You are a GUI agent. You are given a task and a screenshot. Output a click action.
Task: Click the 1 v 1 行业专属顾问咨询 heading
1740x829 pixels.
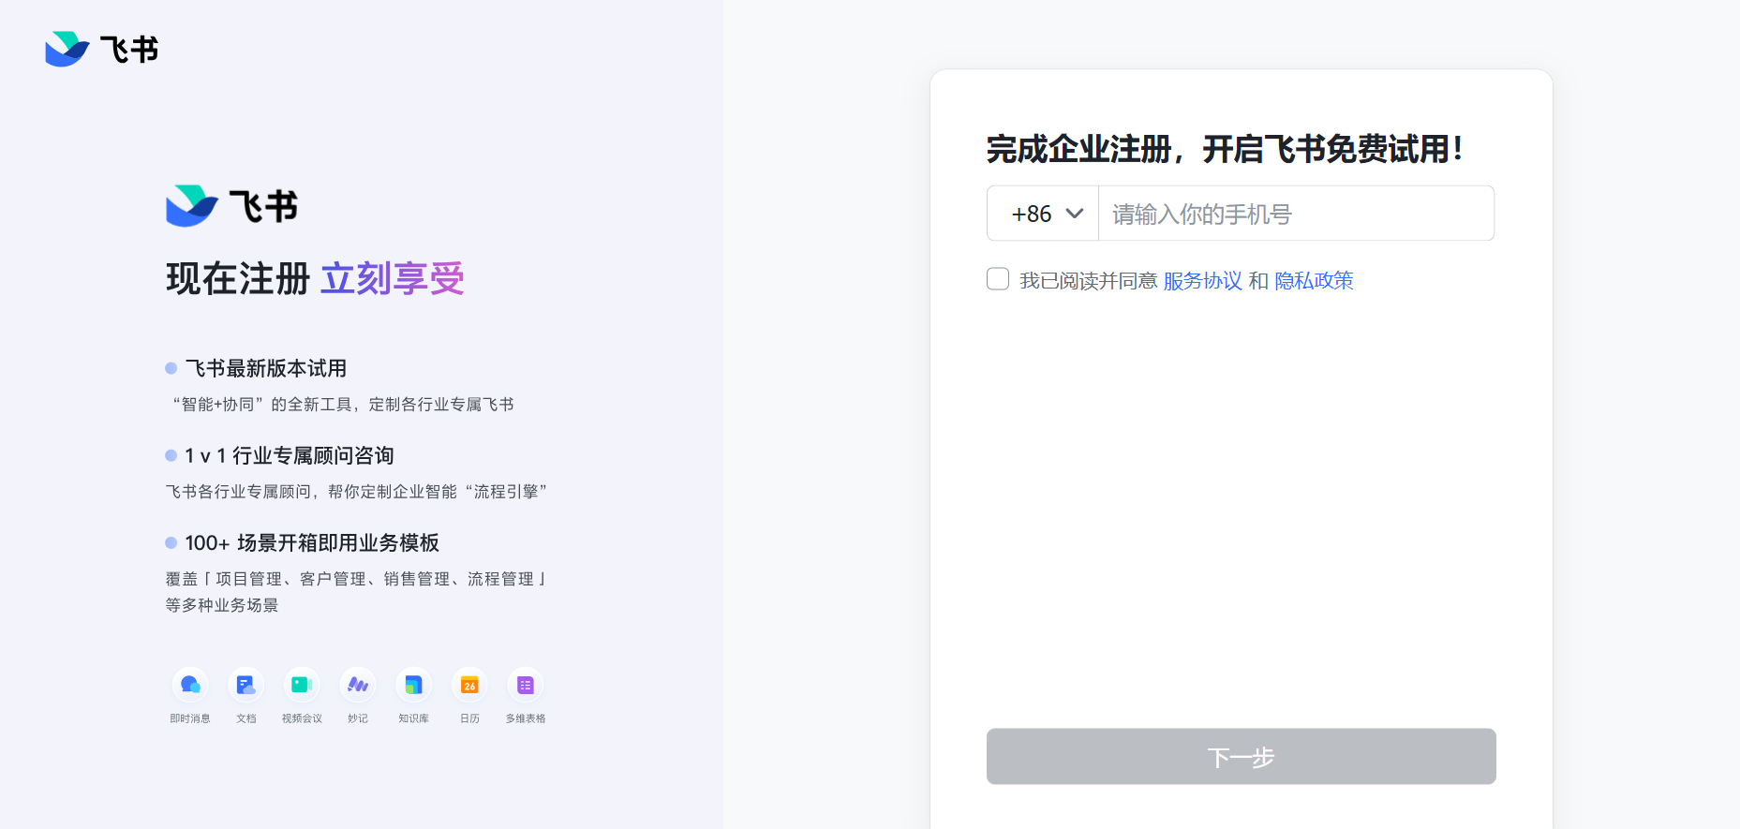click(x=289, y=455)
